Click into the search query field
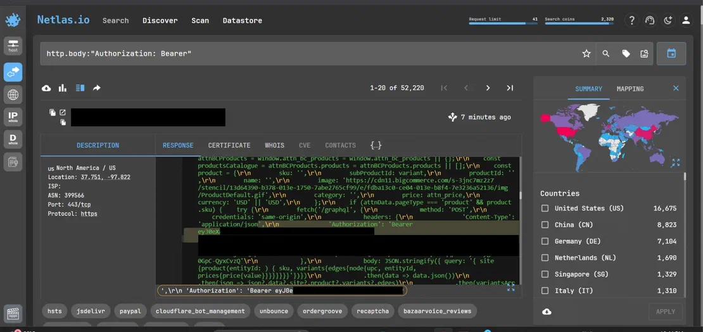Viewport: 703px width, 332px height. click(309, 54)
